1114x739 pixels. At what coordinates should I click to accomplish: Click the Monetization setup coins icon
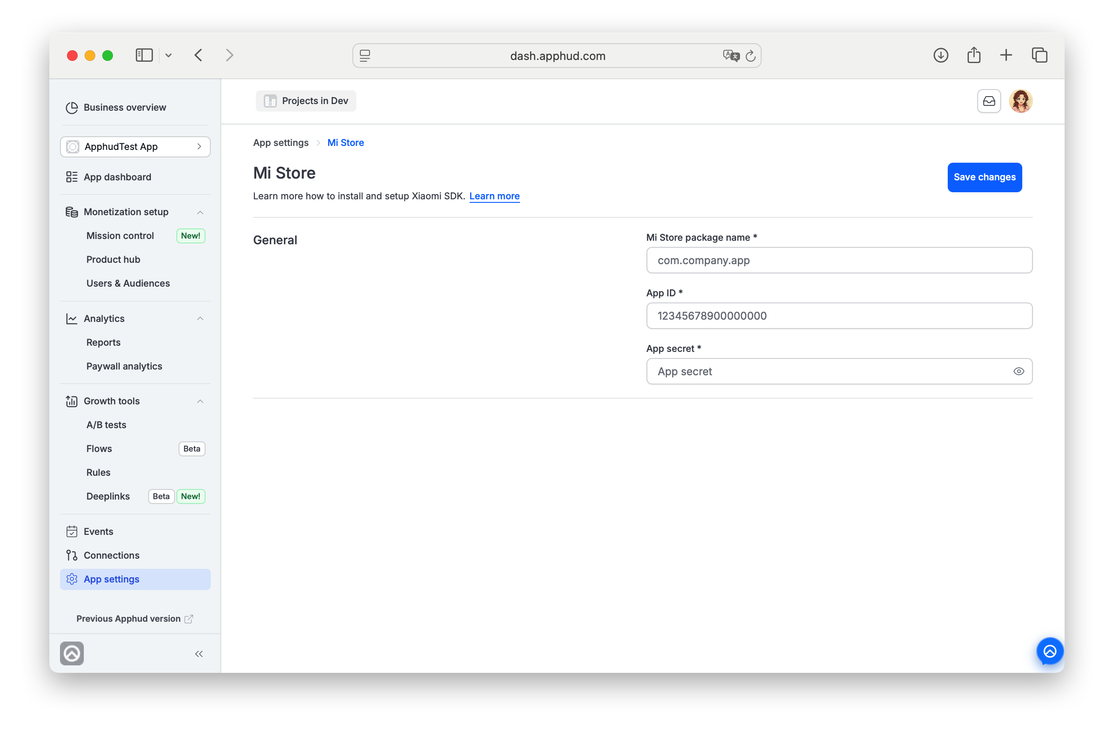[x=71, y=212]
